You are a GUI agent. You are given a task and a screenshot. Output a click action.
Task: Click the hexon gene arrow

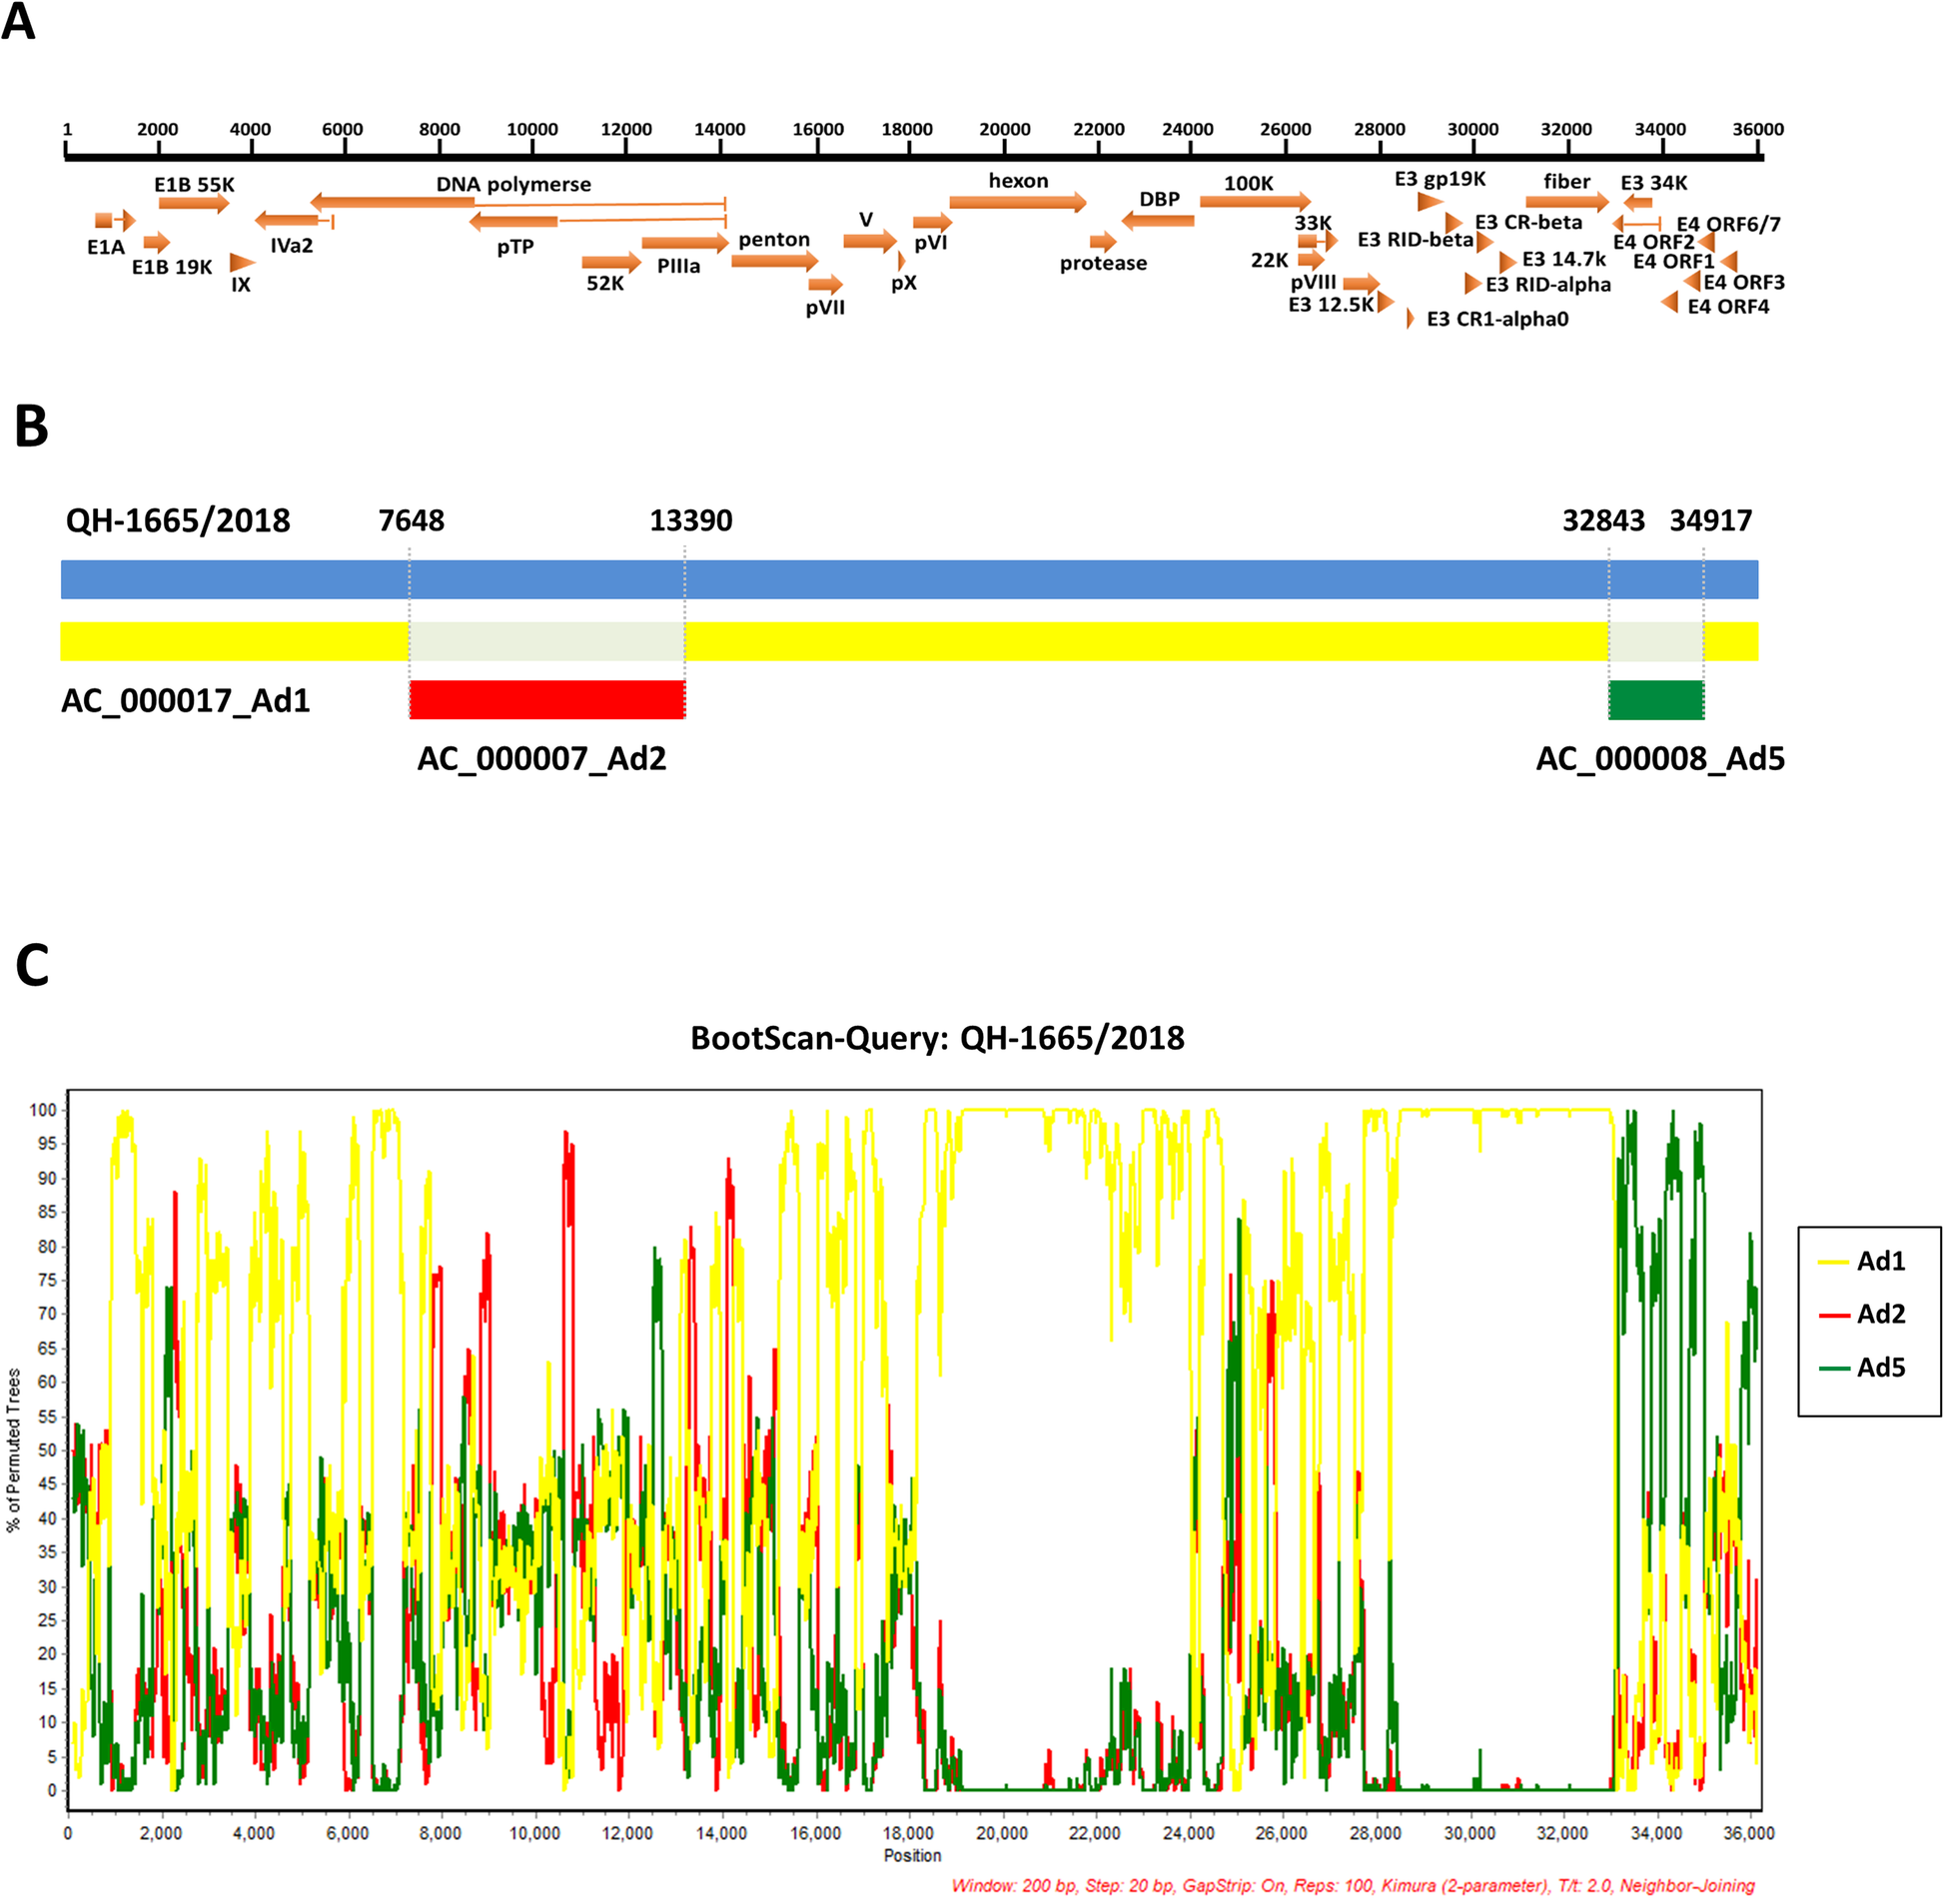(1016, 204)
